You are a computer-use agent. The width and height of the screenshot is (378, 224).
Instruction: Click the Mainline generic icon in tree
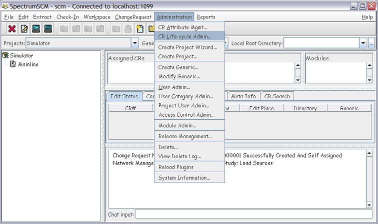(13, 64)
